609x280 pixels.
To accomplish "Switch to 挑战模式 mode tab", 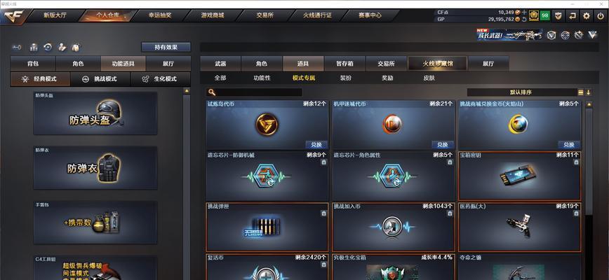I will pos(100,78).
